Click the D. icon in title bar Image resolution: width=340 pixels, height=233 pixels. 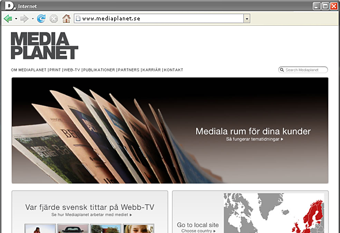[x=10, y=6]
